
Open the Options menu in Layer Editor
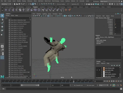[x=103, y=63]
